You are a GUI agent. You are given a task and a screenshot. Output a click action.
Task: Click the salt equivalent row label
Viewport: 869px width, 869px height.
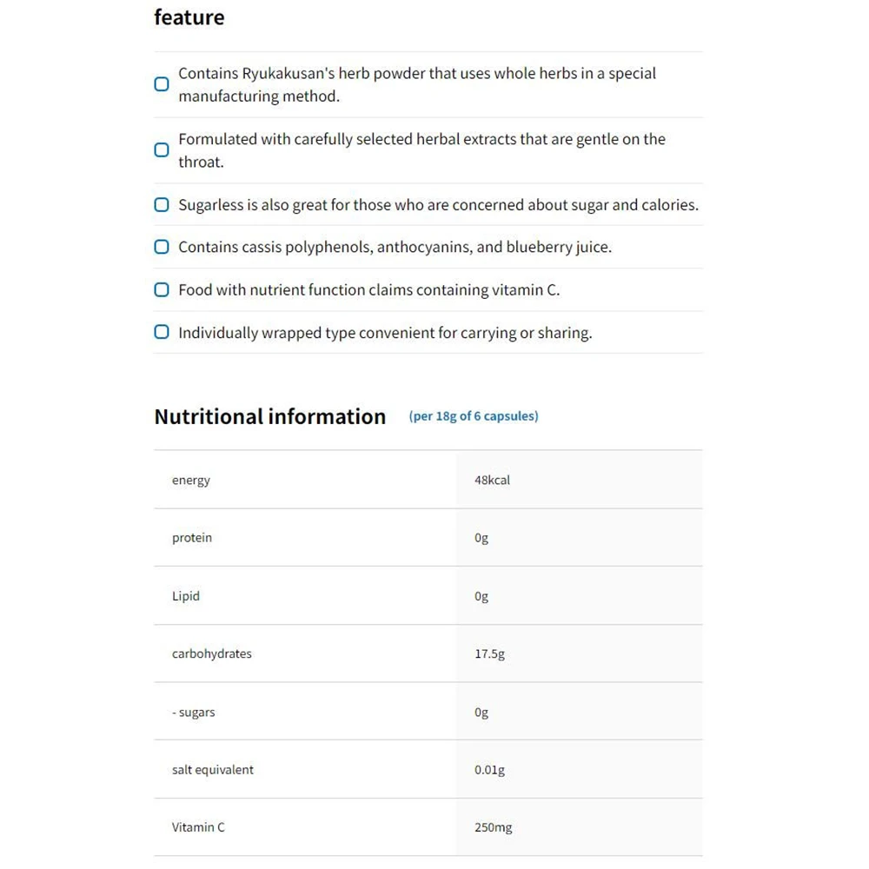pyautogui.click(x=213, y=770)
